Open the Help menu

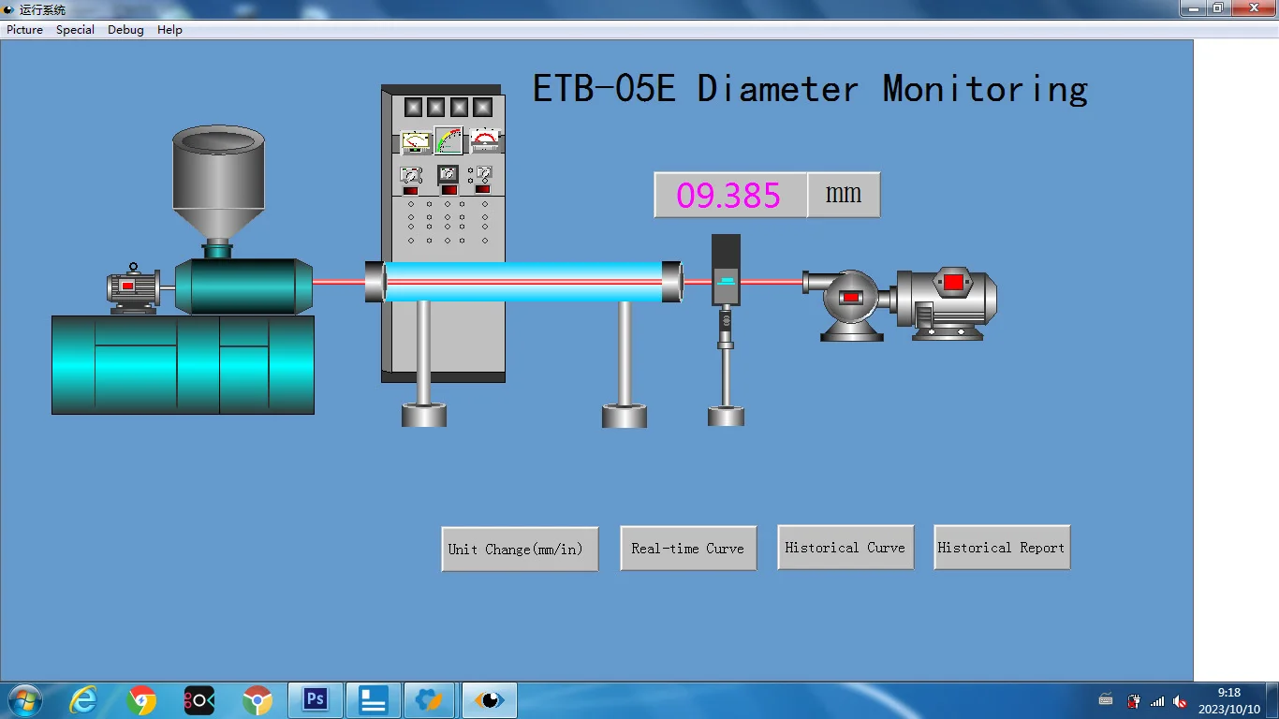pos(169,30)
